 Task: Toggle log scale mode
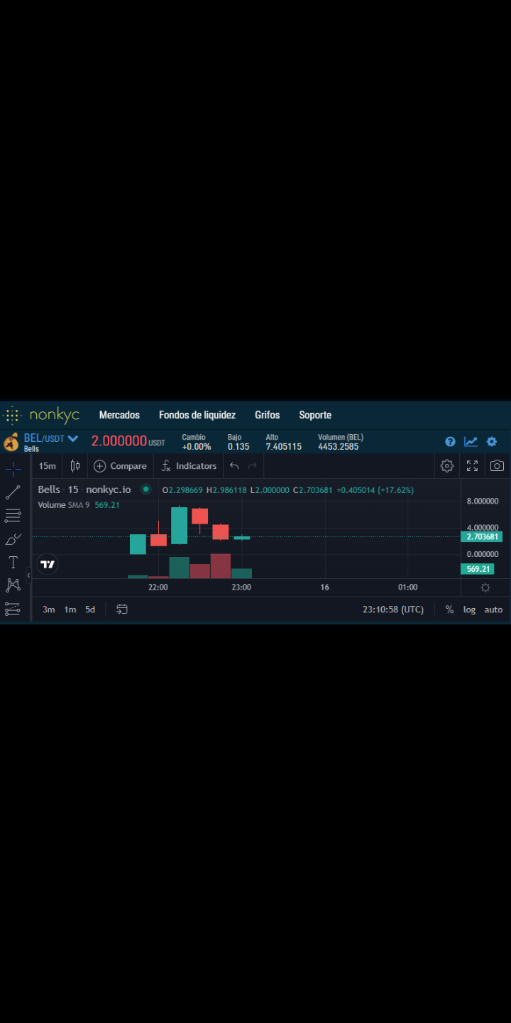pos(469,610)
